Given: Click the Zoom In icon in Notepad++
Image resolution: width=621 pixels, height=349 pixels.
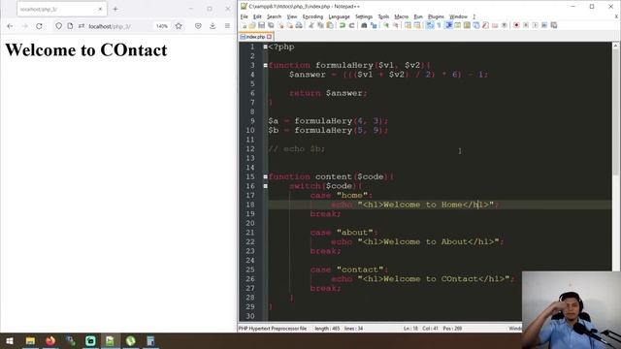Looking at the screenshot, I should tap(386, 25).
